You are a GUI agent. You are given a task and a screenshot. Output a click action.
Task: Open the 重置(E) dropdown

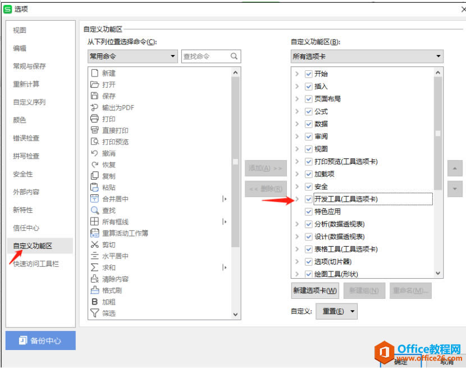point(336,311)
